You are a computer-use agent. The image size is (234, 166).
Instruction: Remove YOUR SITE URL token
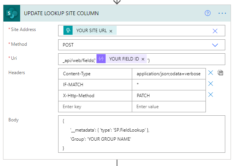[111, 31]
